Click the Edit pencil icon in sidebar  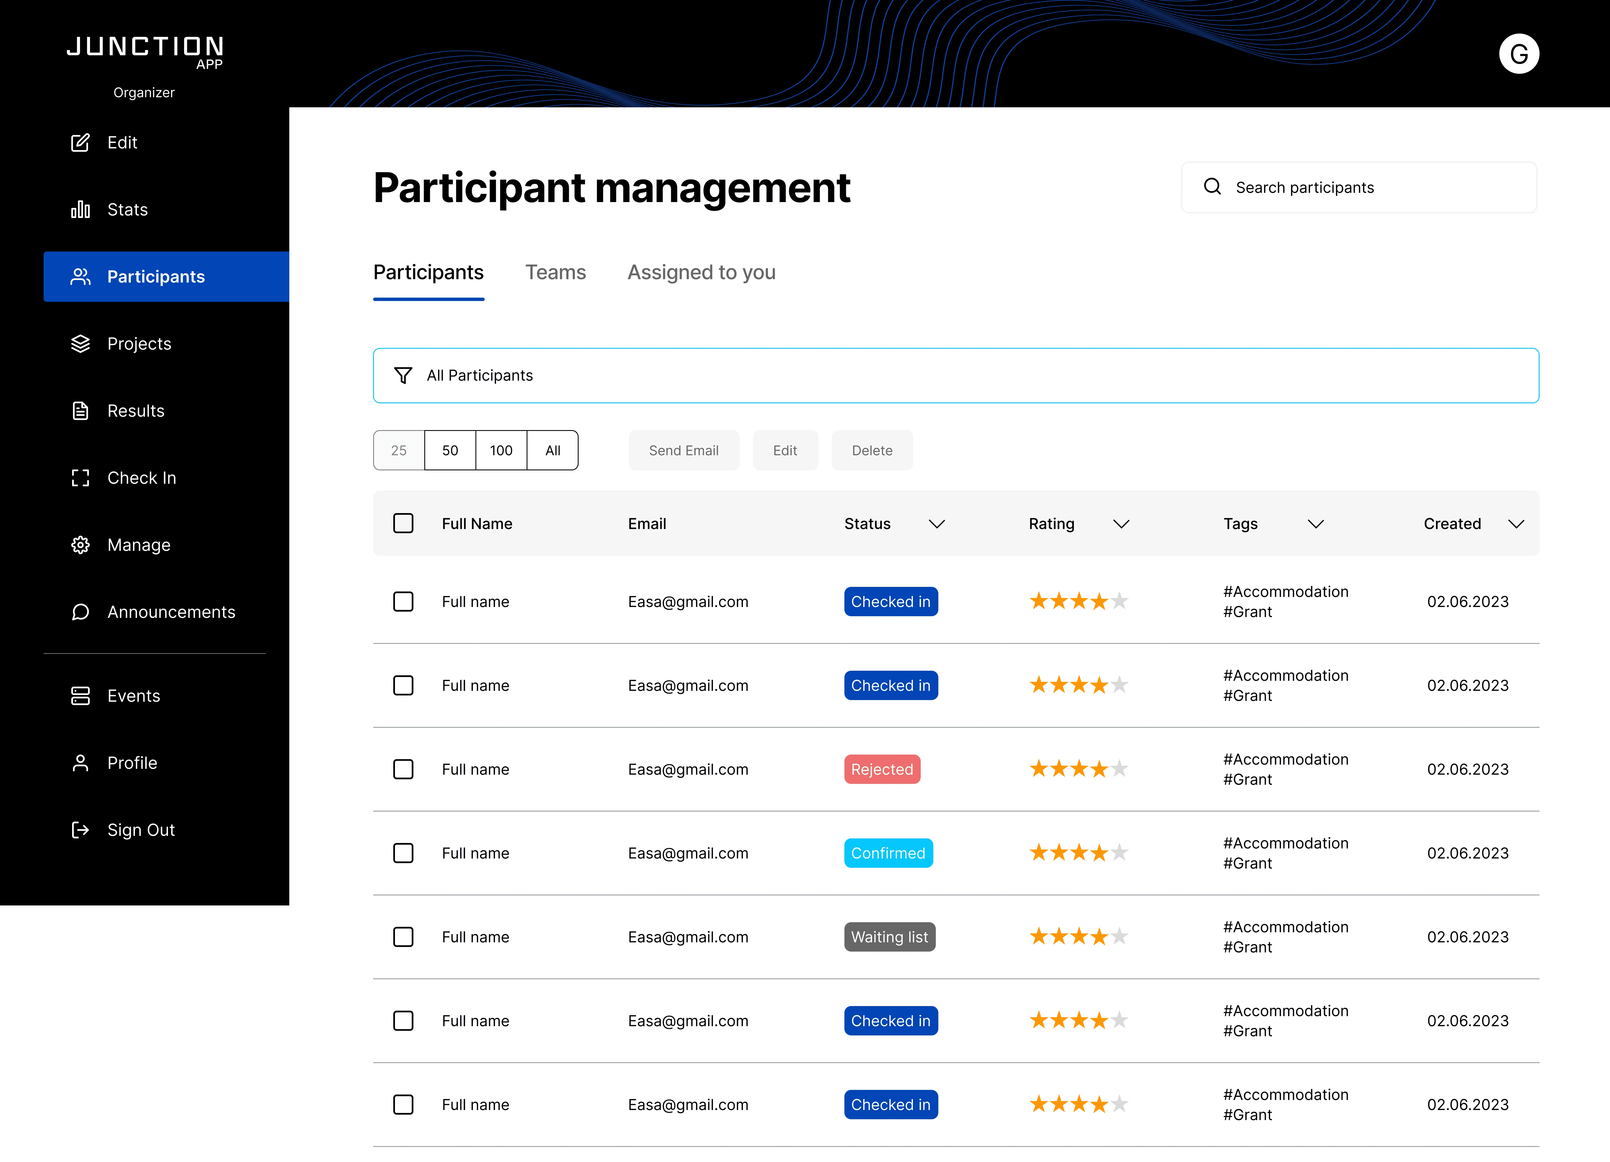80,143
